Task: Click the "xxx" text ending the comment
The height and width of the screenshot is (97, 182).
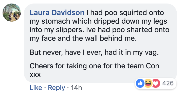Action: click(x=35, y=75)
